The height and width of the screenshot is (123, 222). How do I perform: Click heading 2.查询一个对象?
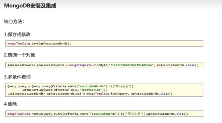click(x=19, y=55)
